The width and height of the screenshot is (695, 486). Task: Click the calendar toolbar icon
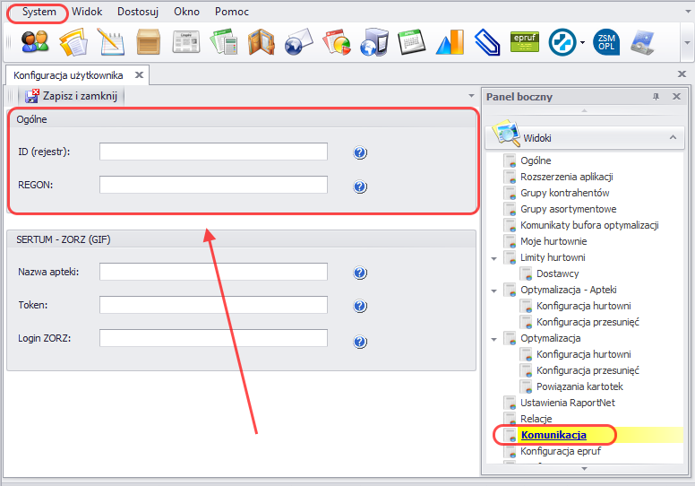[x=411, y=42]
